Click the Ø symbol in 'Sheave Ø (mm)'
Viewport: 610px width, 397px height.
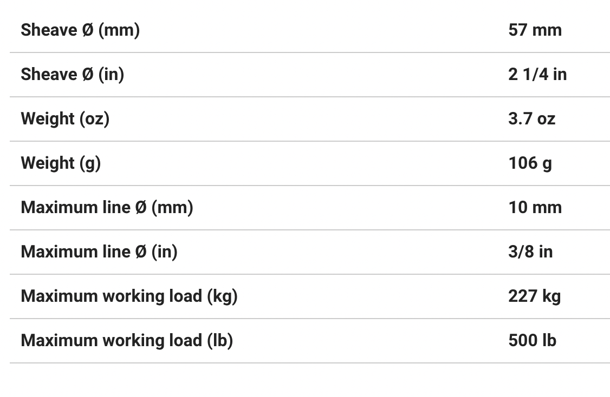click(x=88, y=30)
